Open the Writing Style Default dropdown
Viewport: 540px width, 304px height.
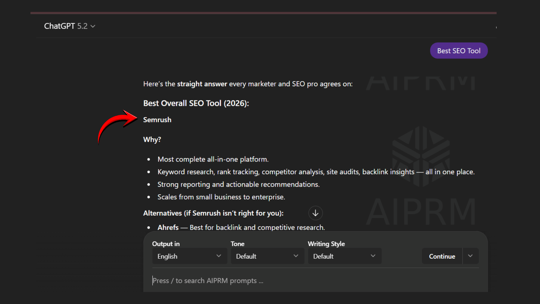pyautogui.click(x=345, y=256)
